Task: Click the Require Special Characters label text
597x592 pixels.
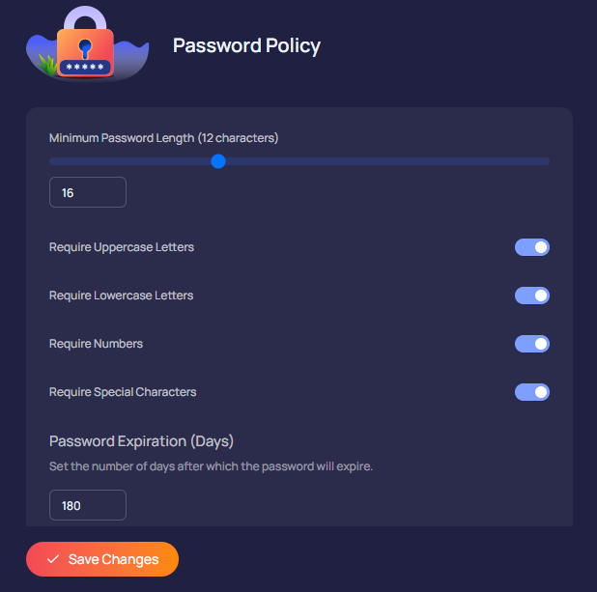Action: [123, 392]
